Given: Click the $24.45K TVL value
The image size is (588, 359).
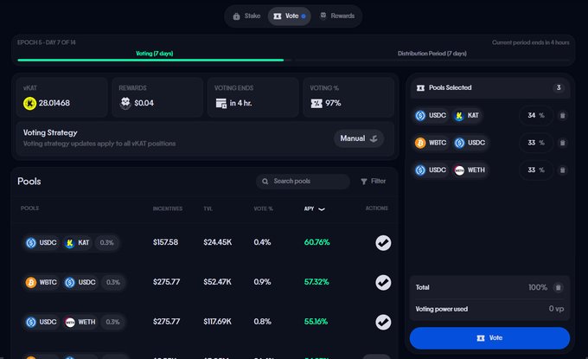Looking at the screenshot, I should [x=218, y=242].
